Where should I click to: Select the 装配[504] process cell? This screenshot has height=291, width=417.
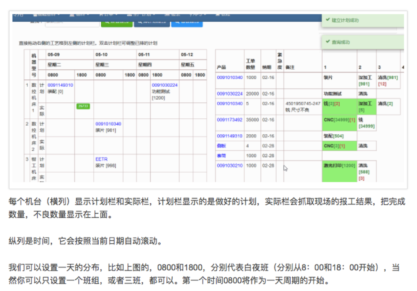point(334,136)
